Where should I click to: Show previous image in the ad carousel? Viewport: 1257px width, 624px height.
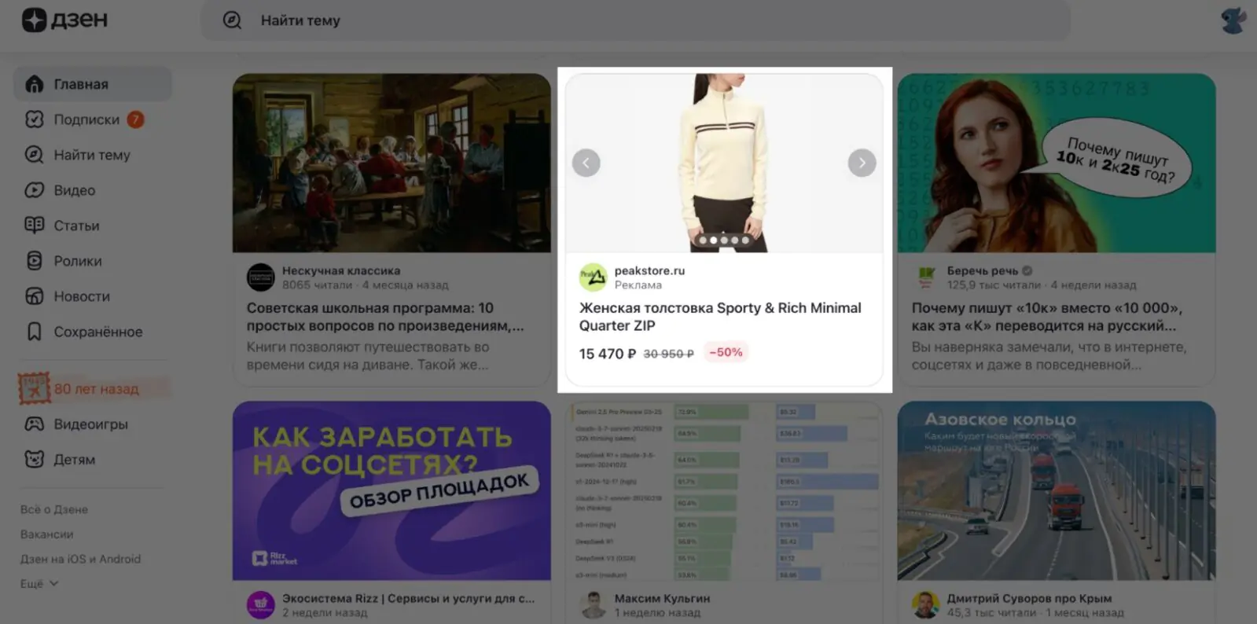[586, 163]
